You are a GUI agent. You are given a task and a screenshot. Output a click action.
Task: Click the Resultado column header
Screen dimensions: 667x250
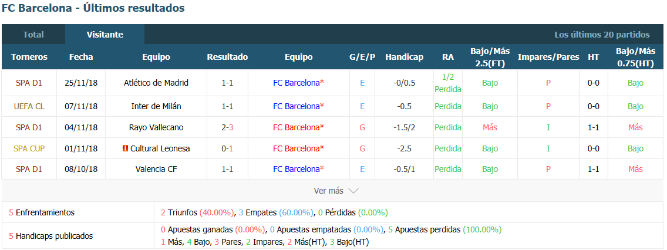(x=227, y=57)
